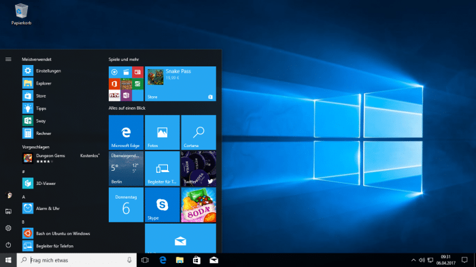Screen dimensions: 476x267
Task: Click the B section header in app list
Action: pyautogui.click(x=23, y=222)
